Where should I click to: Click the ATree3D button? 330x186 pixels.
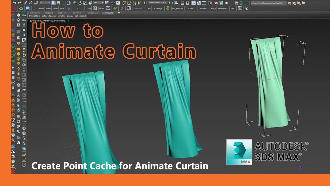pos(203,9)
